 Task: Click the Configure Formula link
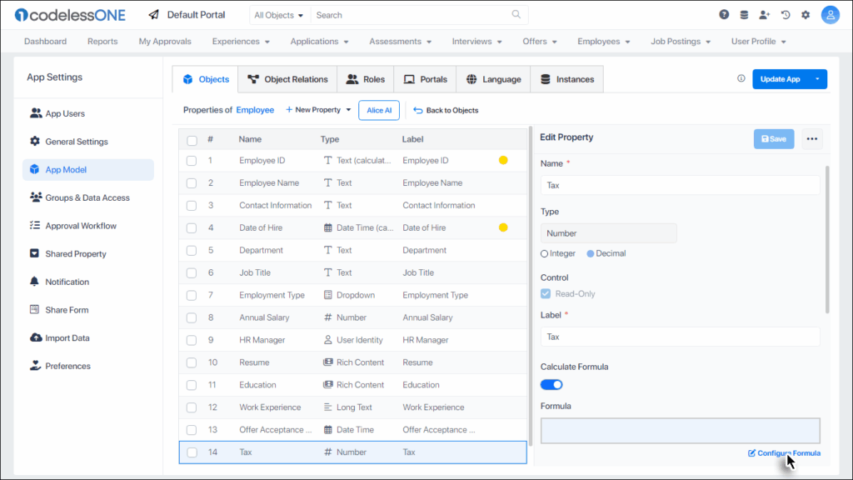pyautogui.click(x=784, y=453)
